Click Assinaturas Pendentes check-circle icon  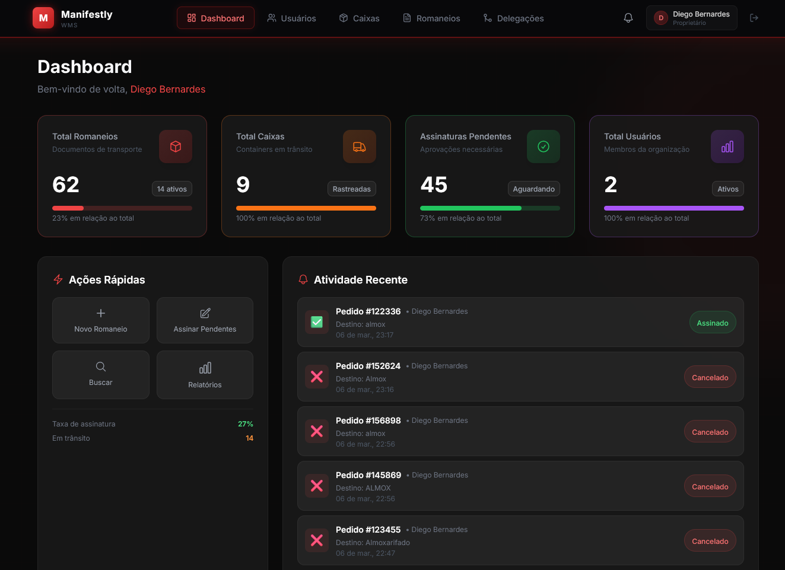[544, 147]
